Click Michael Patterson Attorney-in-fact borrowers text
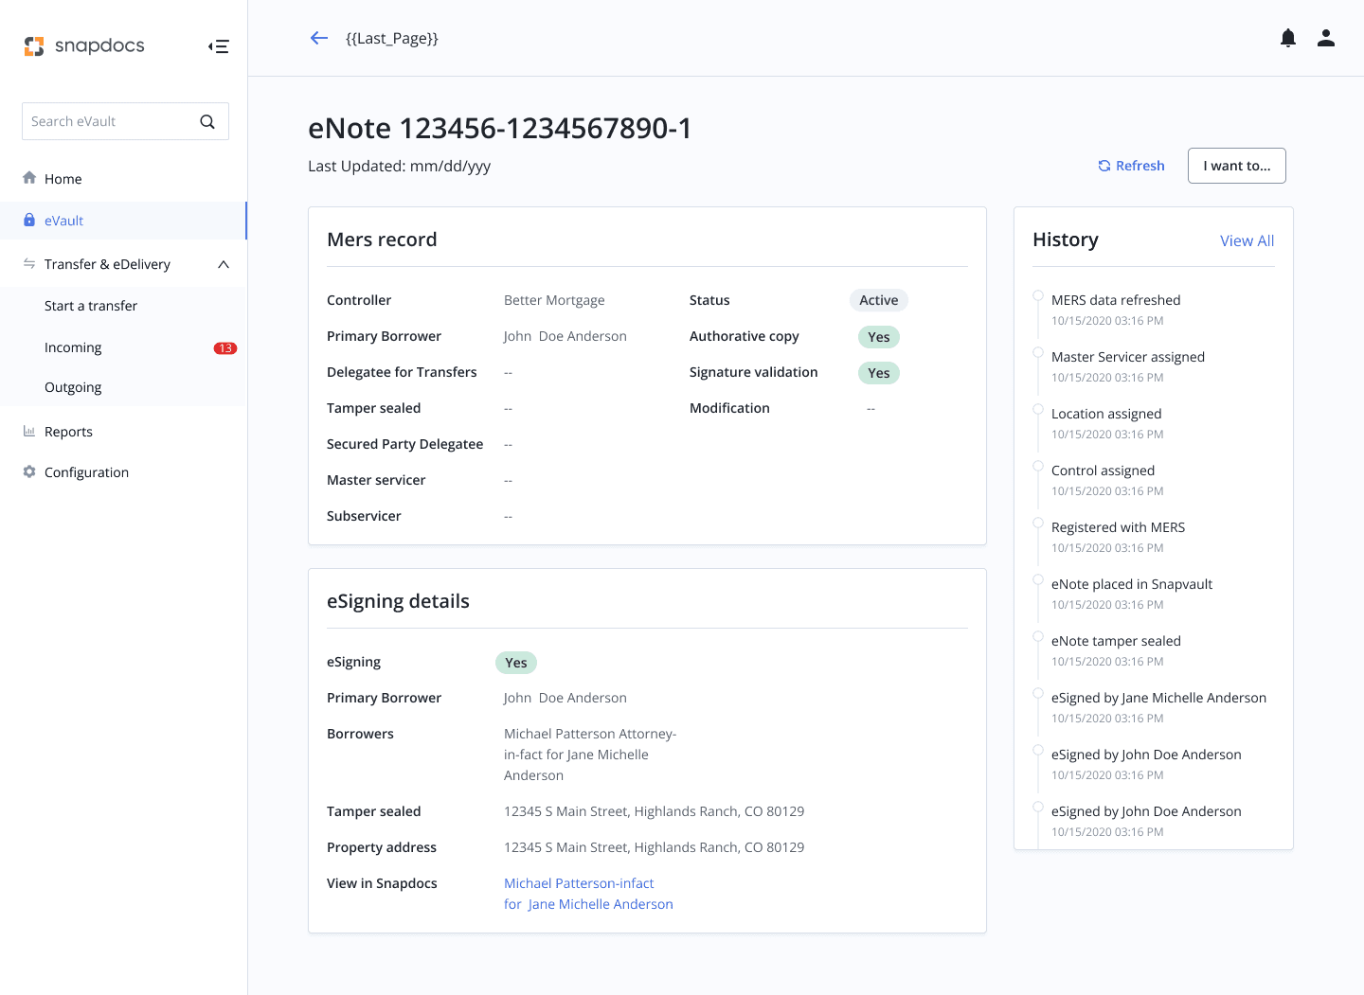 point(590,755)
